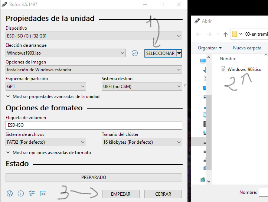Show the Rufus log icon
The width and height of the screenshot is (268, 202).
43,193
